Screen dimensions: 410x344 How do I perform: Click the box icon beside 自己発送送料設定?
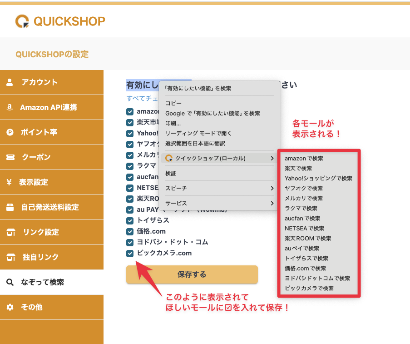click(x=10, y=207)
